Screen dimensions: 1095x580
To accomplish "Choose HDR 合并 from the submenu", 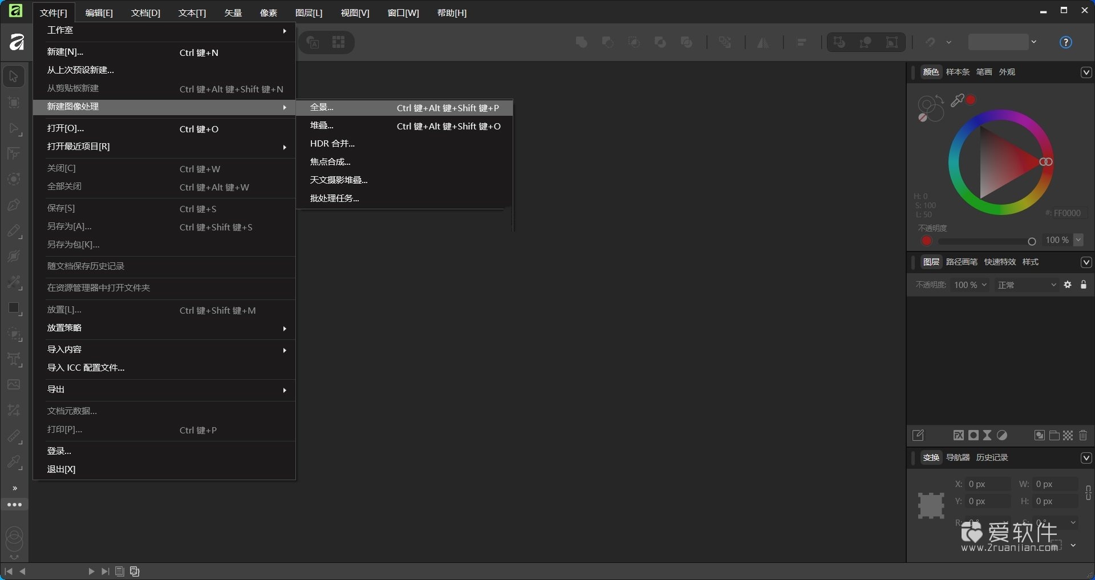I will 332,144.
